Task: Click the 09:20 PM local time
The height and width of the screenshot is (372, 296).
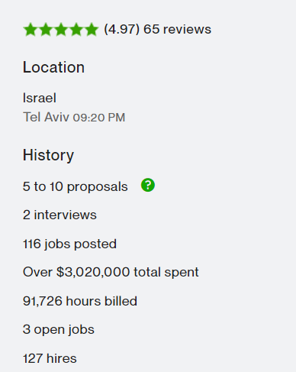Action: 99,118
